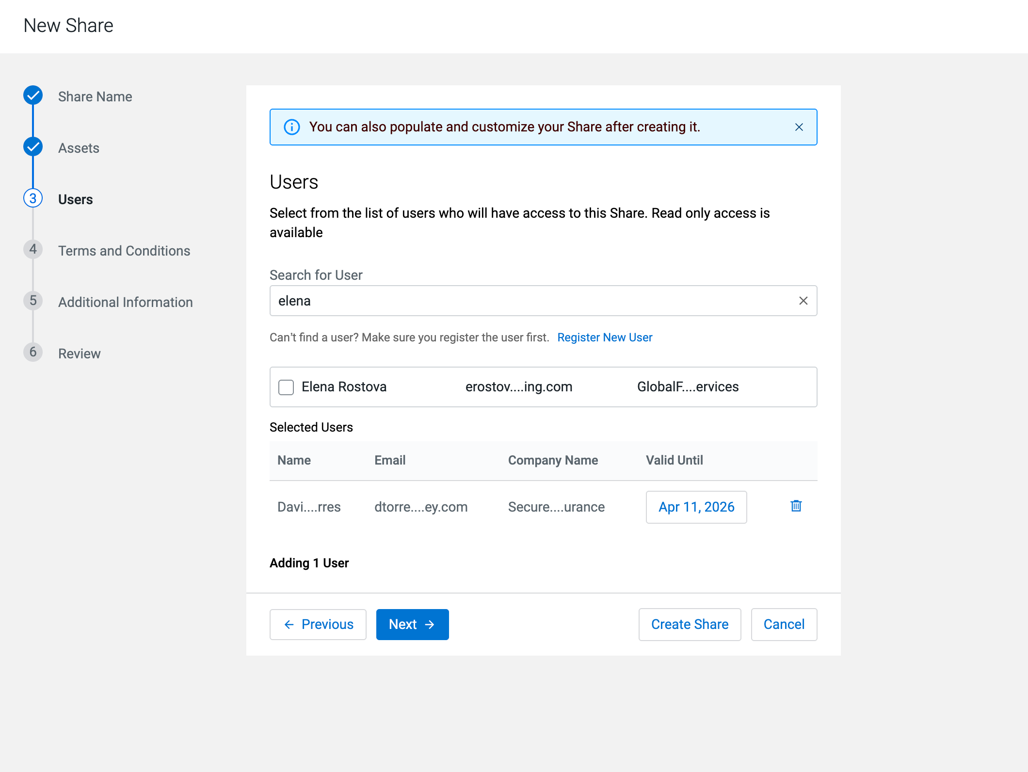The height and width of the screenshot is (772, 1028).
Task: Click the Create Share button
Action: [690, 625]
